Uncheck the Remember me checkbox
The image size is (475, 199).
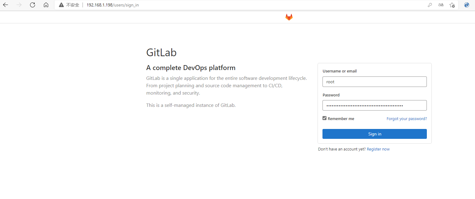click(x=324, y=118)
